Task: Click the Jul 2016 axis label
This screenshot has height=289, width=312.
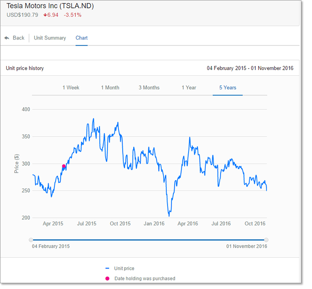Action: click(x=221, y=224)
